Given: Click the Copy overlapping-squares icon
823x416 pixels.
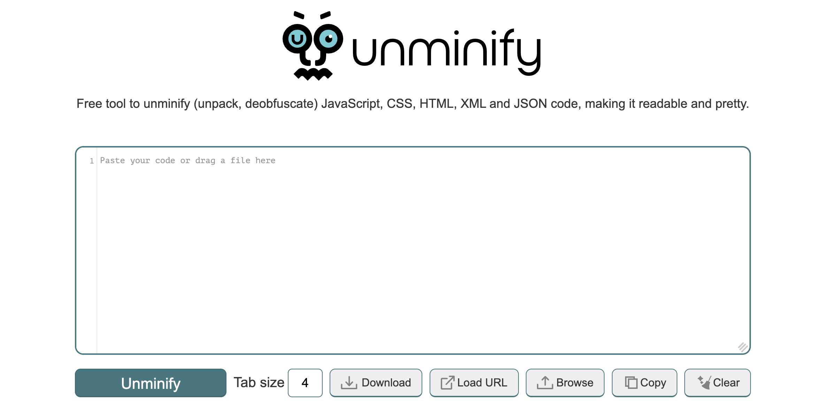Looking at the screenshot, I should point(631,383).
